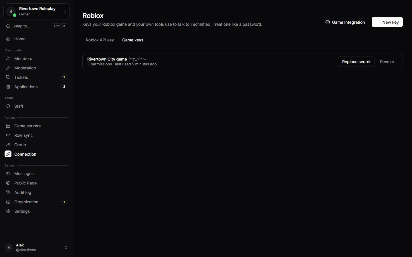This screenshot has width=412, height=257.
Task: Open Settings via gear icon
Action: click(8, 211)
